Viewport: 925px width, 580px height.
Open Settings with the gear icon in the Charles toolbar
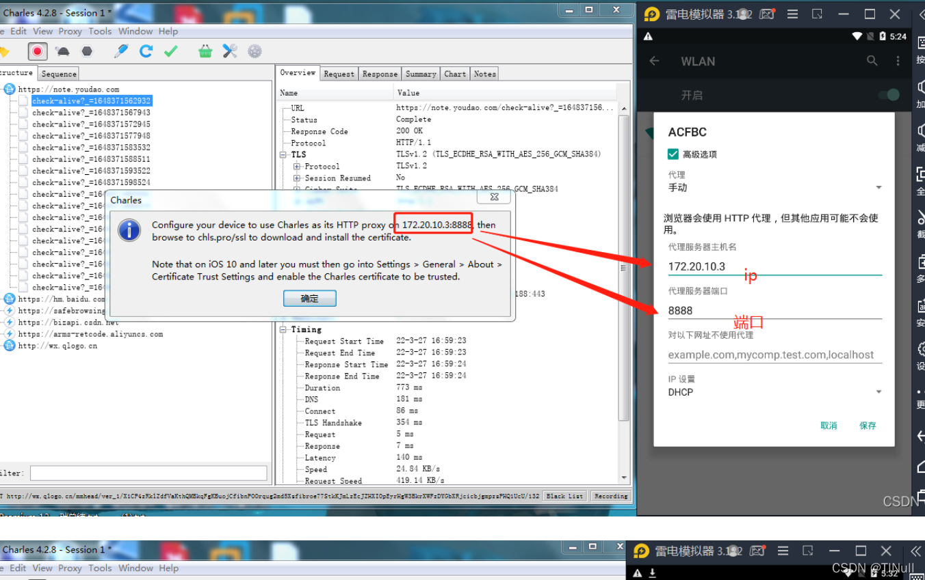click(x=255, y=51)
